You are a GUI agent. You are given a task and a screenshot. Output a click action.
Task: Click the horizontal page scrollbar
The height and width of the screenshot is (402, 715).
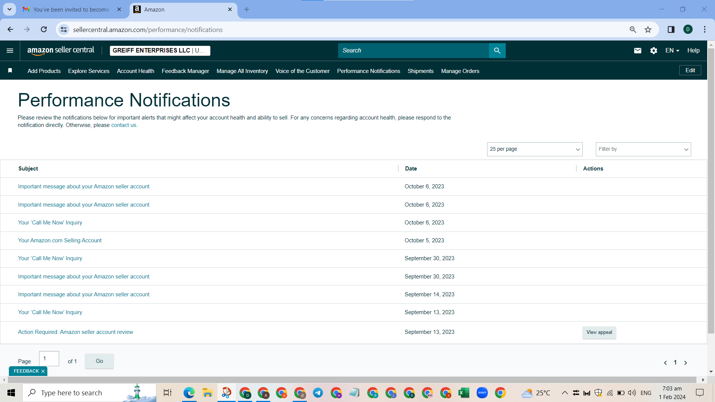pos(352,380)
